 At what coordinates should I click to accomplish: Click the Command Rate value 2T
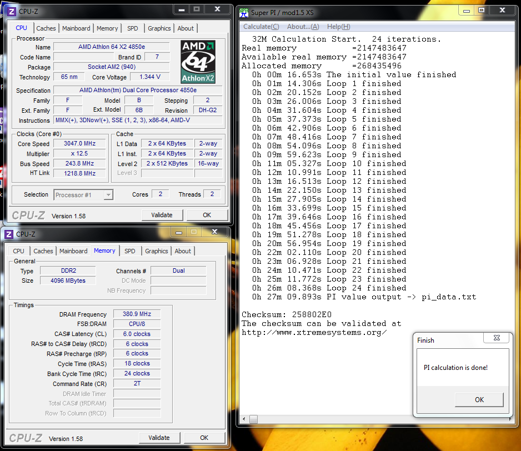[137, 384]
